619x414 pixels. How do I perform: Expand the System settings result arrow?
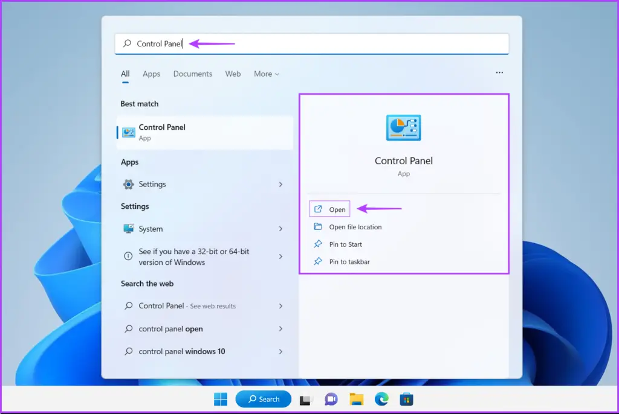click(x=280, y=229)
